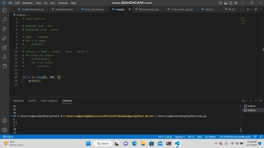The height and width of the screenshot is (148, 264).
Task: Close the terminal panel
Action: (261, 100)
